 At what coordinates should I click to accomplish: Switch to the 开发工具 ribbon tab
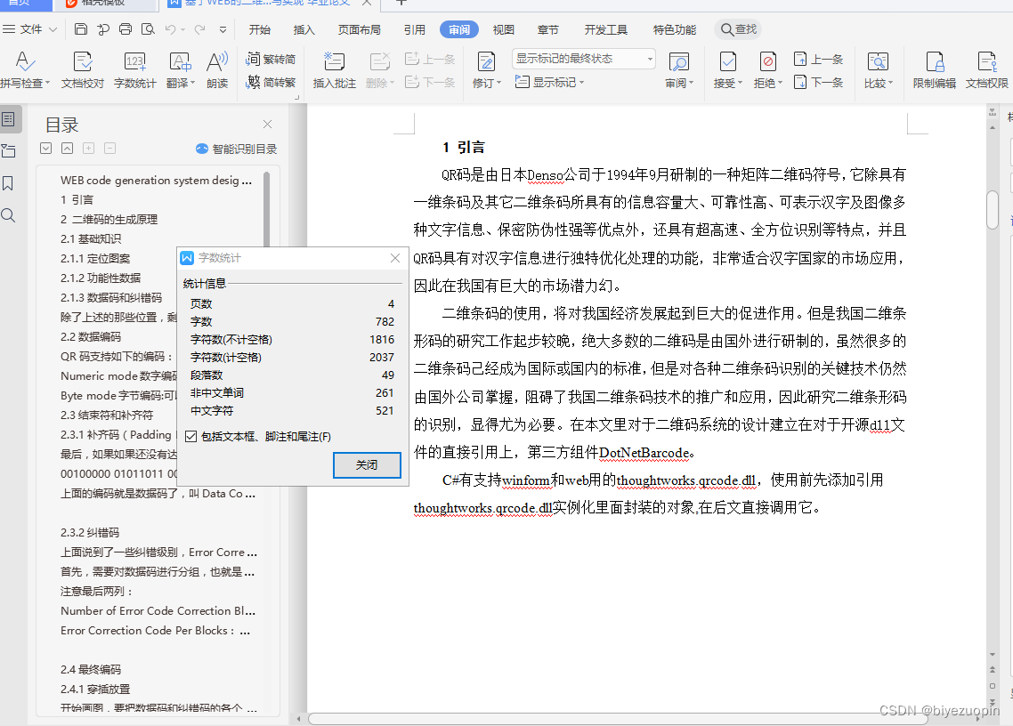605,29
